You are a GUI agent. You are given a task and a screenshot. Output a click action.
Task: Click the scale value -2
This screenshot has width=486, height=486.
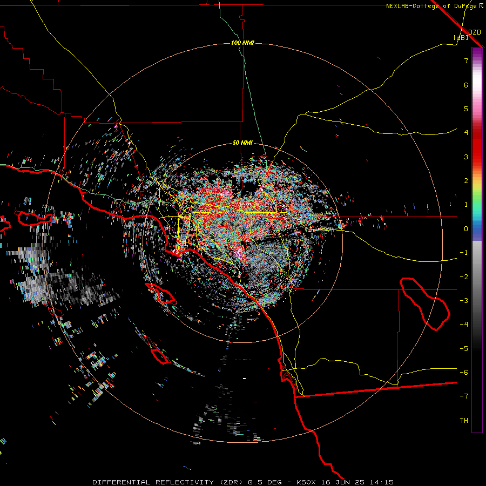(464, 277)
